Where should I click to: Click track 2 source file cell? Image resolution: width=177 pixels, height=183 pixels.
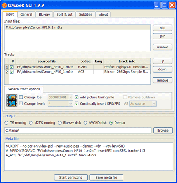pos(46,72)
